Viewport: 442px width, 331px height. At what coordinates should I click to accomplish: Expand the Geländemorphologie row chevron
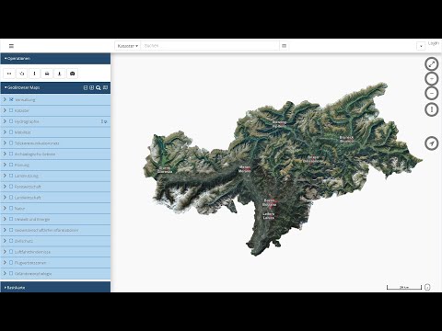click(5, 273)
